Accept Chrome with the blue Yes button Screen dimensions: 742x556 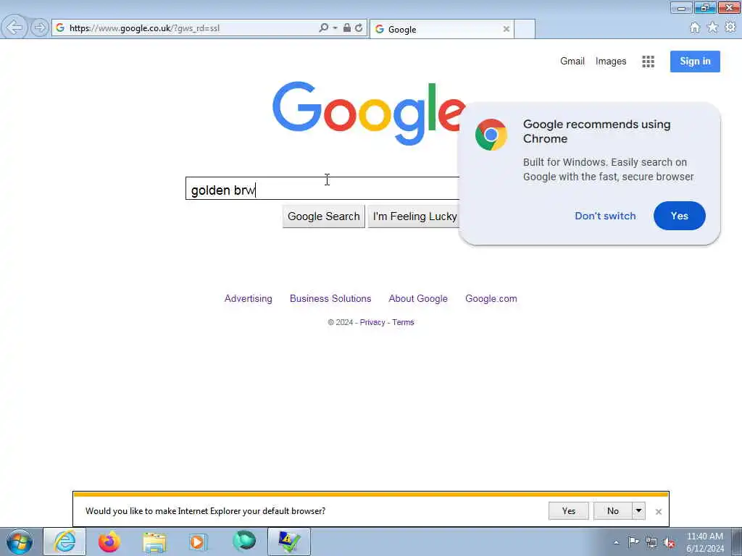click(x=680, y=216)
